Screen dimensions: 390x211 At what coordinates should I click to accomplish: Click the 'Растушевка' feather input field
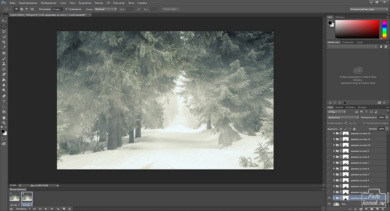57,9
